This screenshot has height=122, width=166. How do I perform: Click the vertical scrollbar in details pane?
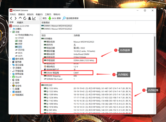pyautogui.click(x=155, y=56)
